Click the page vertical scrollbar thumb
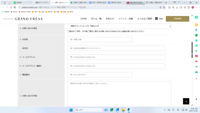The image size is (200, 113). click(x=192, y=48)
